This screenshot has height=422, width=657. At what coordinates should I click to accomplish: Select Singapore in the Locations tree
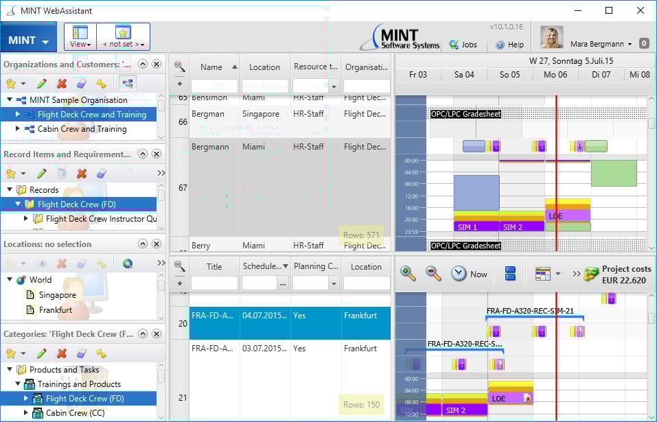[x=58, y=295]
